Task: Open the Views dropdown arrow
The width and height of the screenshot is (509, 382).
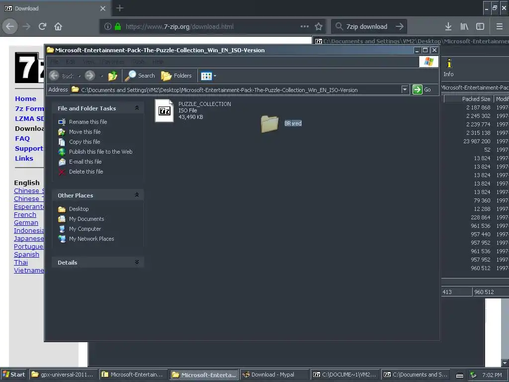Action: (x=215, y=76)
